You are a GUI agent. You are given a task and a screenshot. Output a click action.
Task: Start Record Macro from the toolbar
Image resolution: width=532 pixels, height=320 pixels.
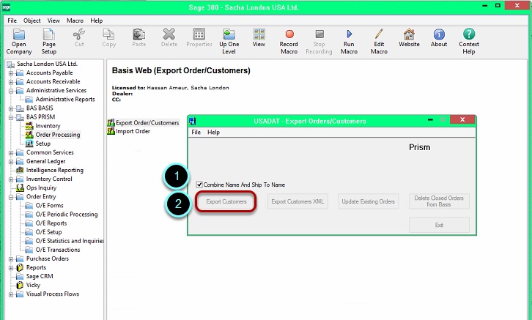click(x=289, y=34)
